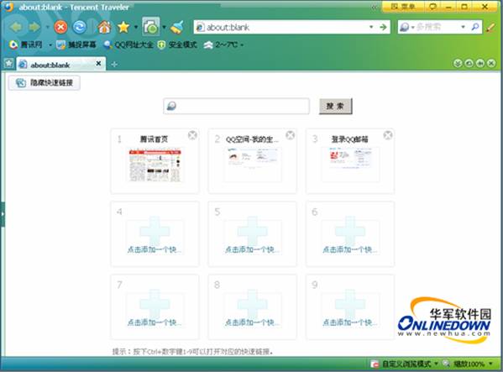Expand the address bar URL dropdown
This screenshot has height=372, width=503.
click(371, 27)
